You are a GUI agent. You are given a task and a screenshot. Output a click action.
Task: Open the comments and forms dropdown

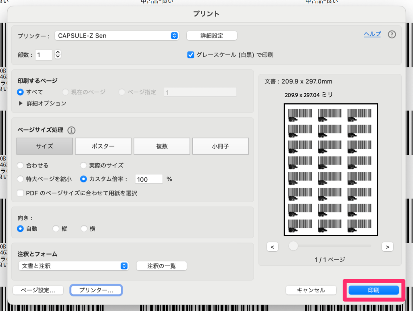coord(73,266)
